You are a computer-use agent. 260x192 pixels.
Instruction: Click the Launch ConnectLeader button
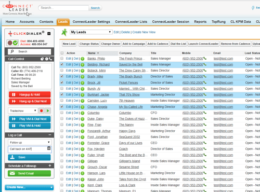coord(203,44)
